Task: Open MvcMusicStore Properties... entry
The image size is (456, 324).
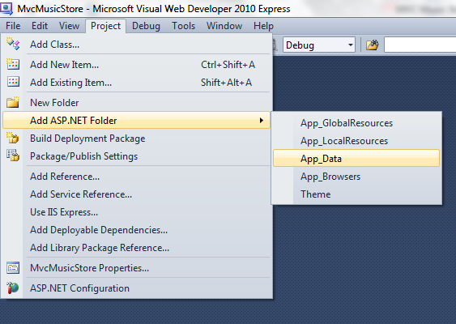Action: tap(136, 268)
